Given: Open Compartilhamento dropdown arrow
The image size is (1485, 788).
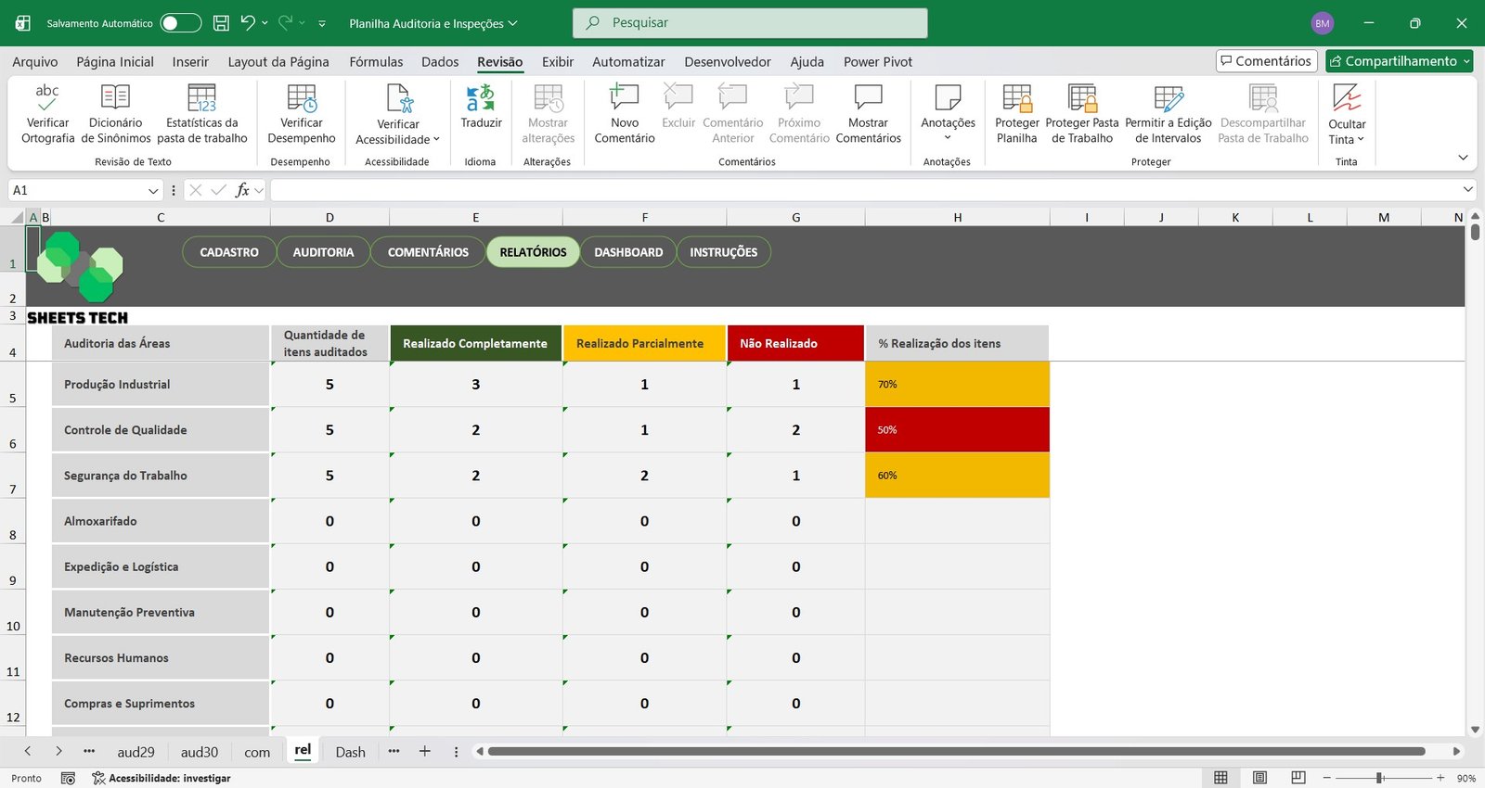Looking at the screenshot, I should pos(1466,61).
